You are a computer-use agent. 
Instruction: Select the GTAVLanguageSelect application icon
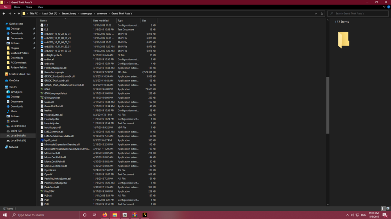(42, 94)
